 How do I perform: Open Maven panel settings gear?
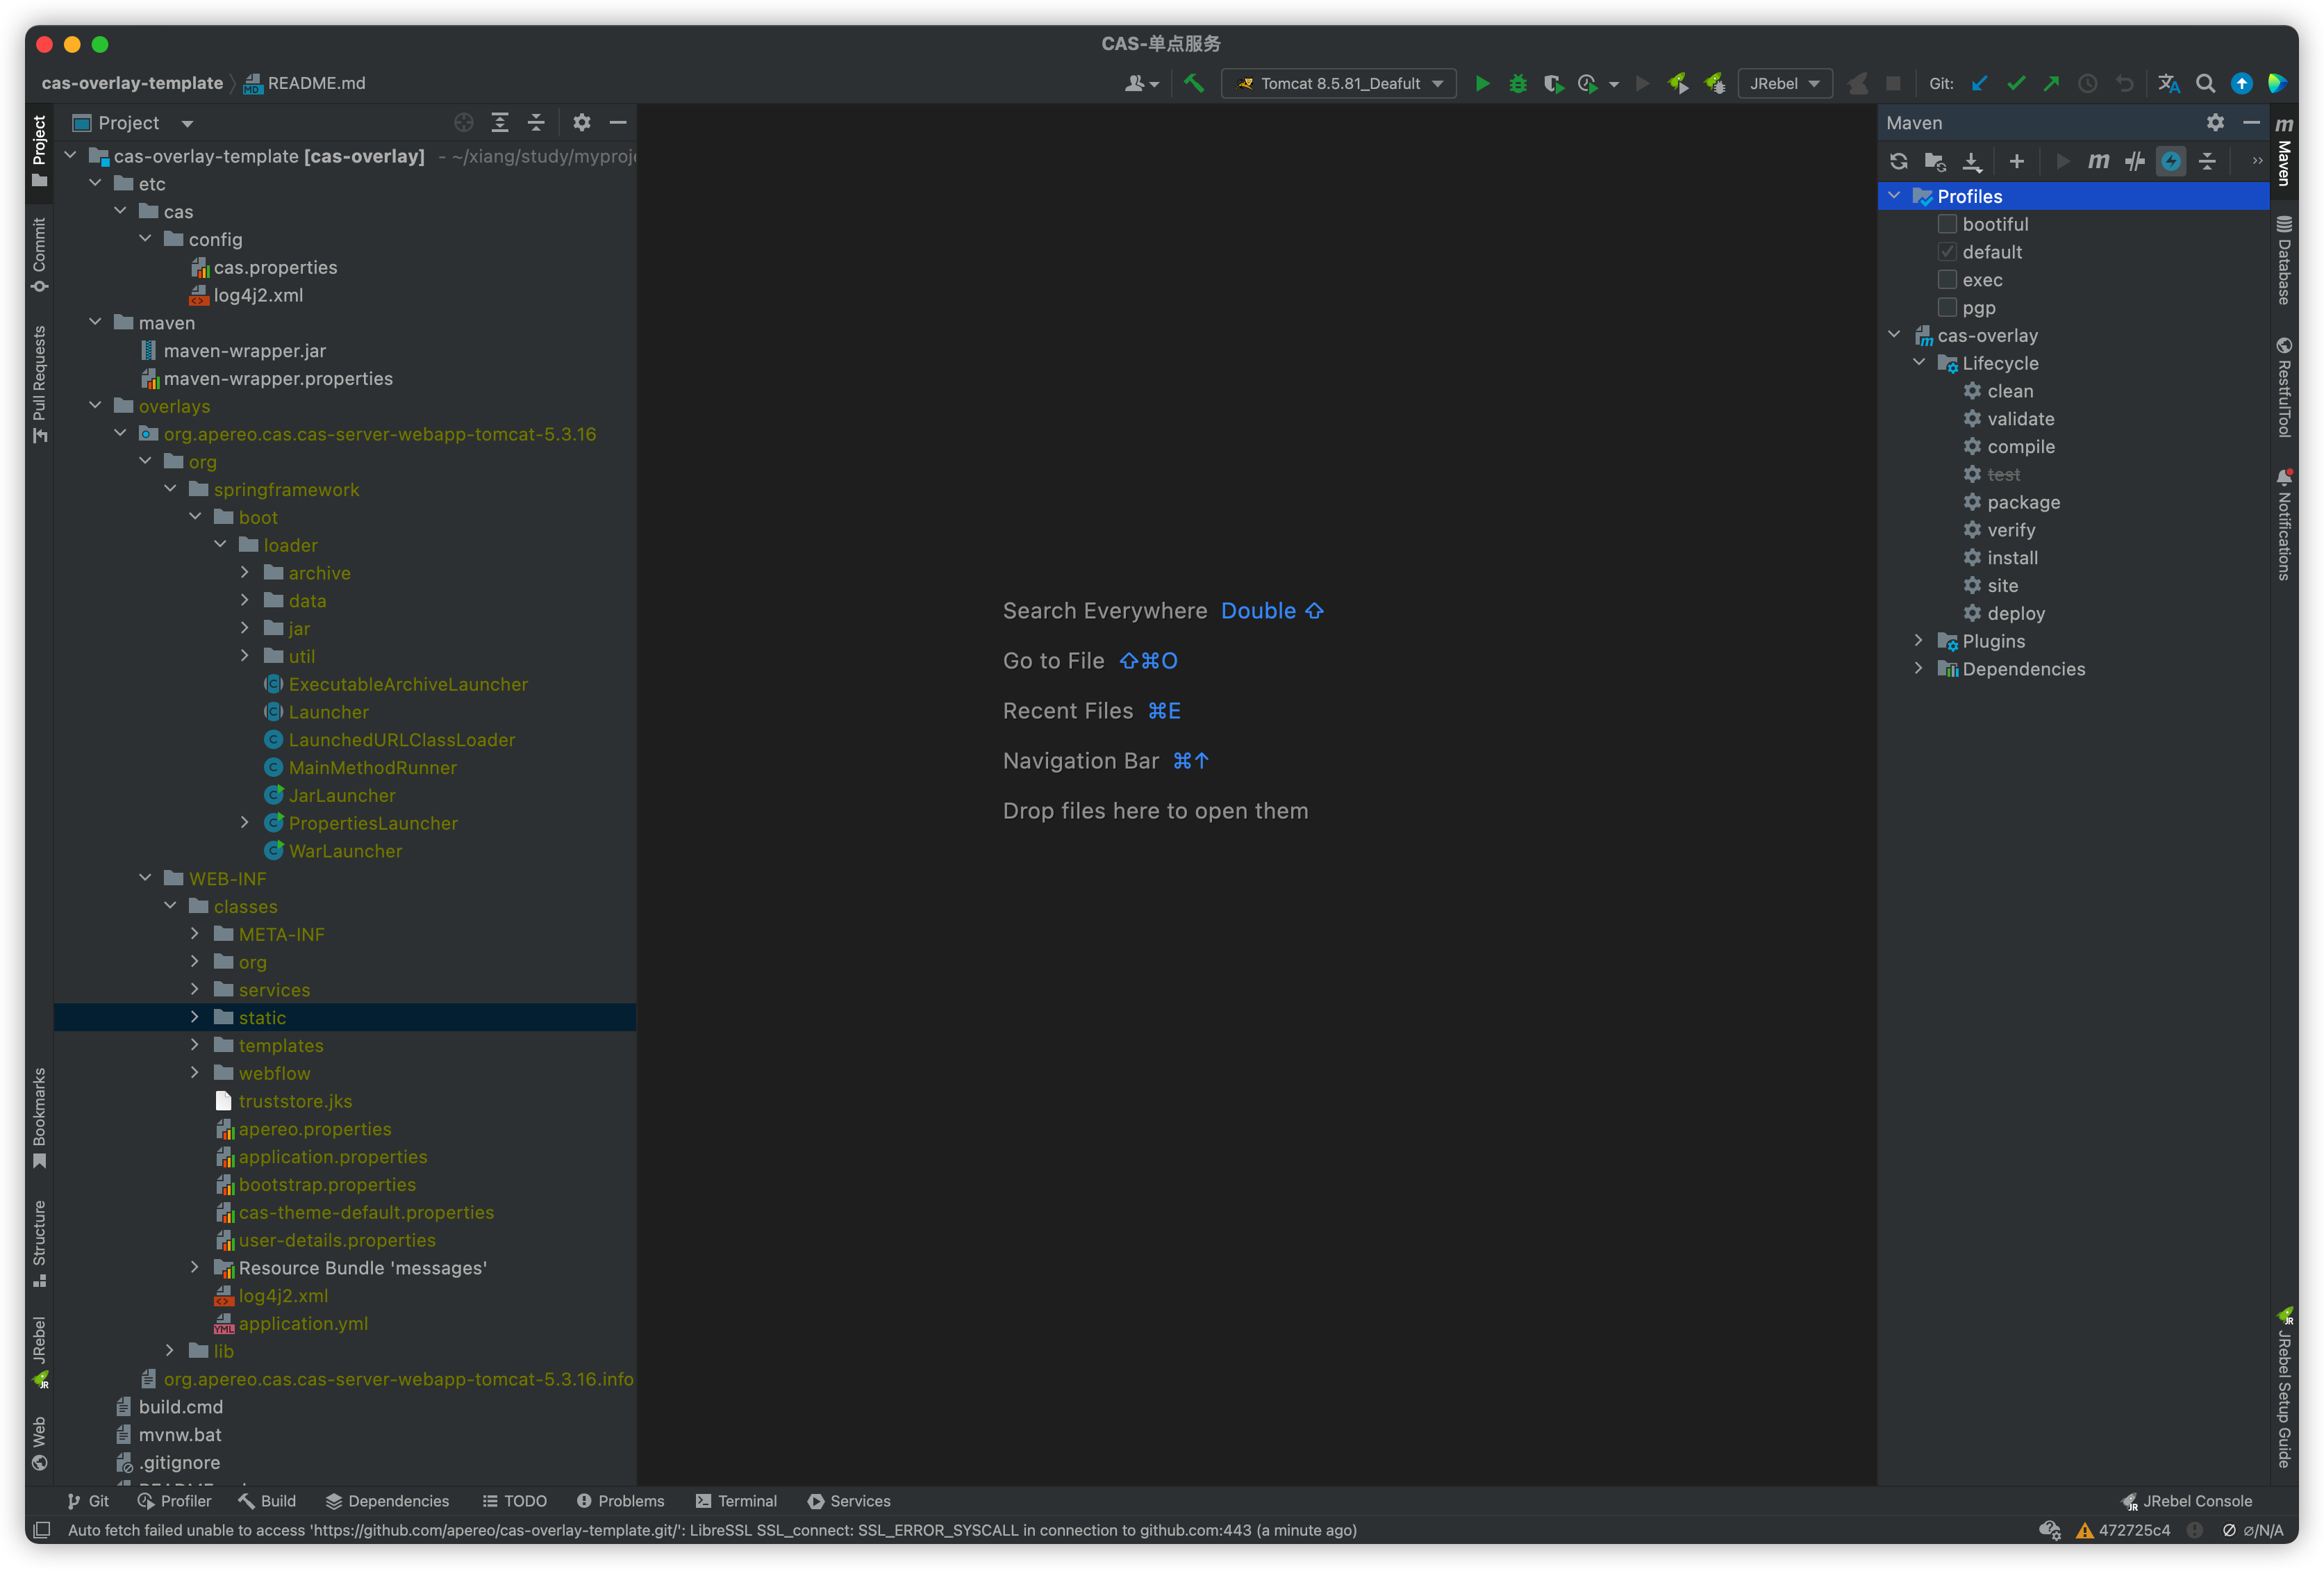2215,122
